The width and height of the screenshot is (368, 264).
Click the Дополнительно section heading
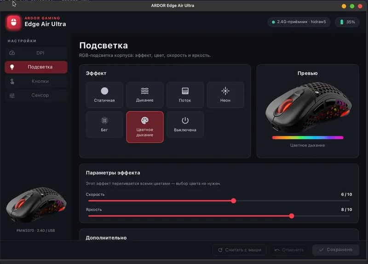106,238
